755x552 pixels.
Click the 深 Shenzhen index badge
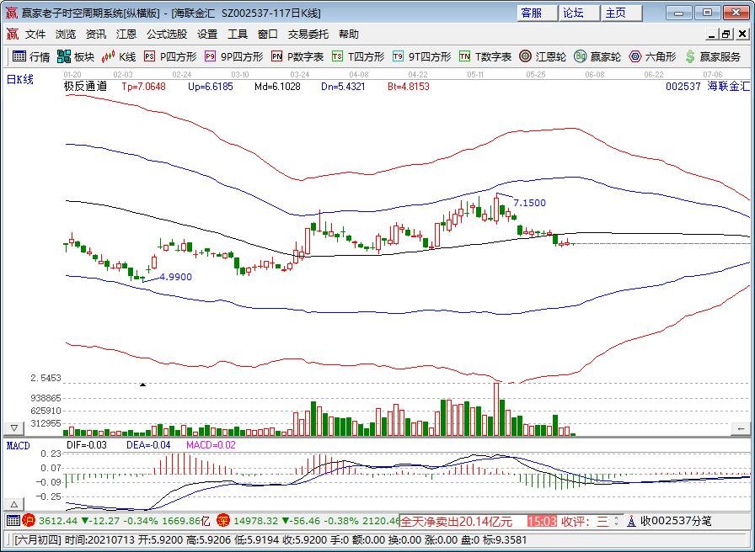223,520
